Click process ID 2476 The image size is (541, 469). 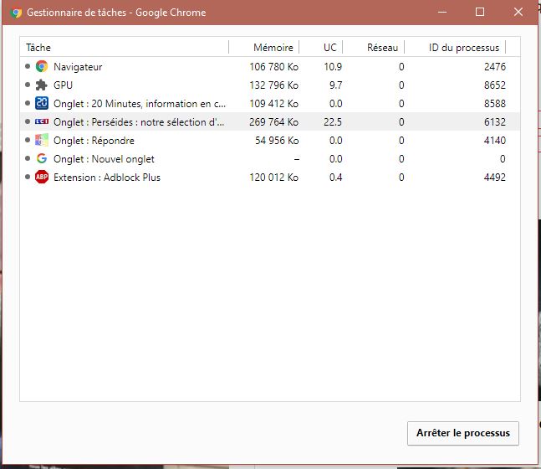tap(495, 66)
